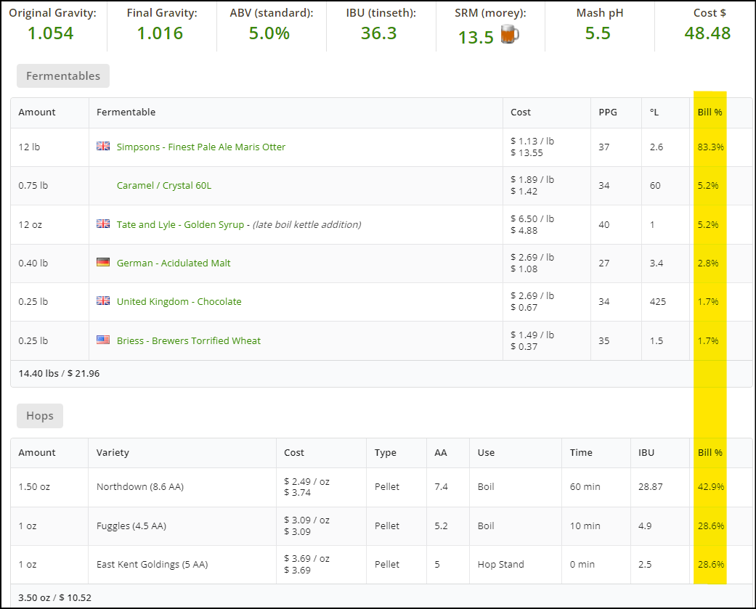
Task: Open the Caramel / Crystal 60L link
Action: pos(164,186)
